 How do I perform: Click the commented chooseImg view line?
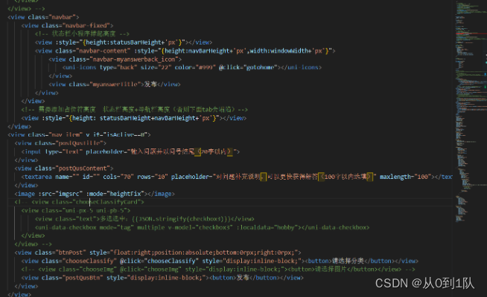[x=218, y=269]
